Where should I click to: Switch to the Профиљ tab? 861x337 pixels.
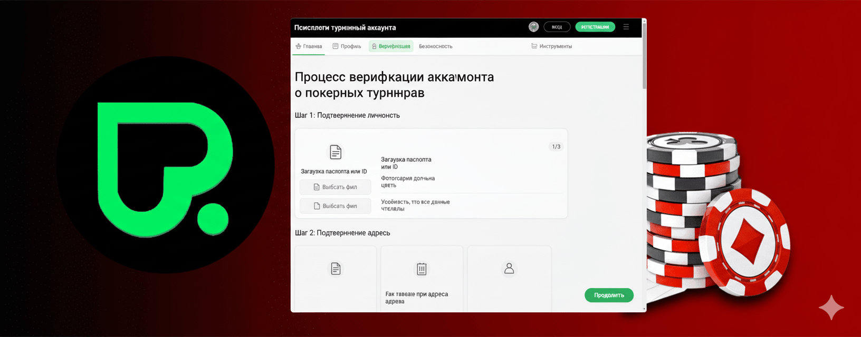[347, 46]
